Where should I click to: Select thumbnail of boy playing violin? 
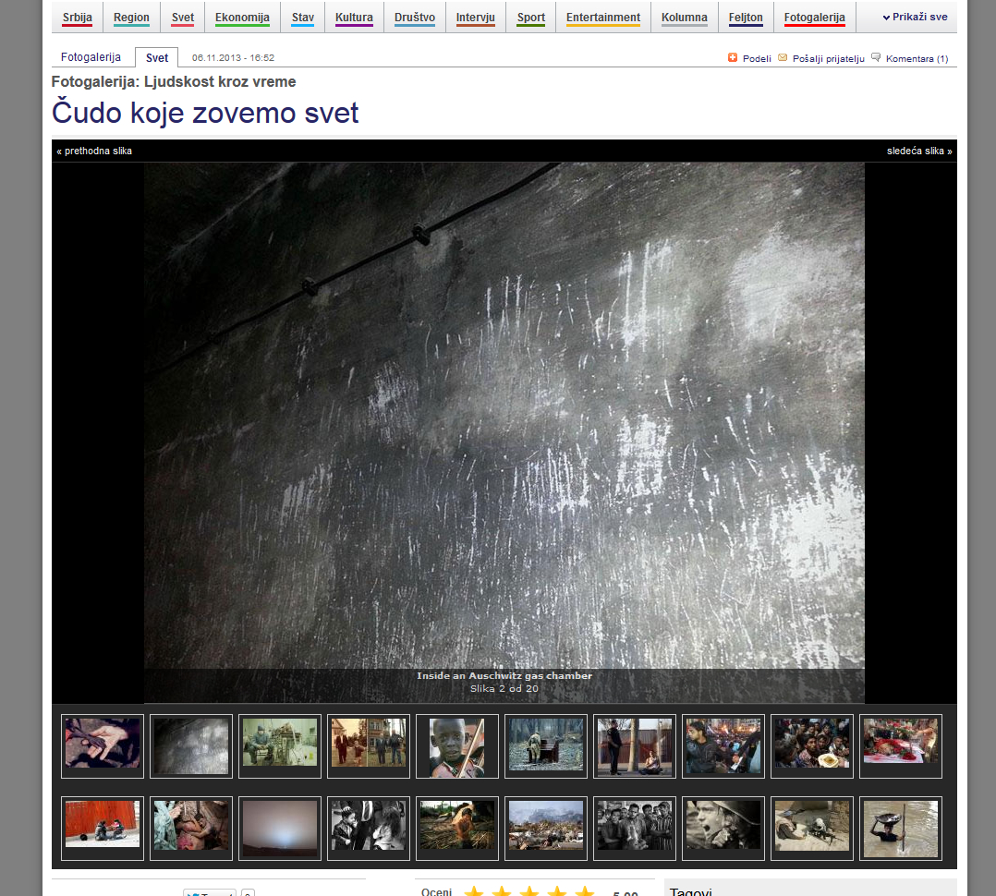(x=457, y=746)
